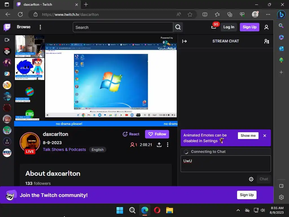Image resolution: width=289 pixels, height=217 pixels.
Task: Select the daxcarlton - Twitch tab
Action: click(x=47, y=5)
